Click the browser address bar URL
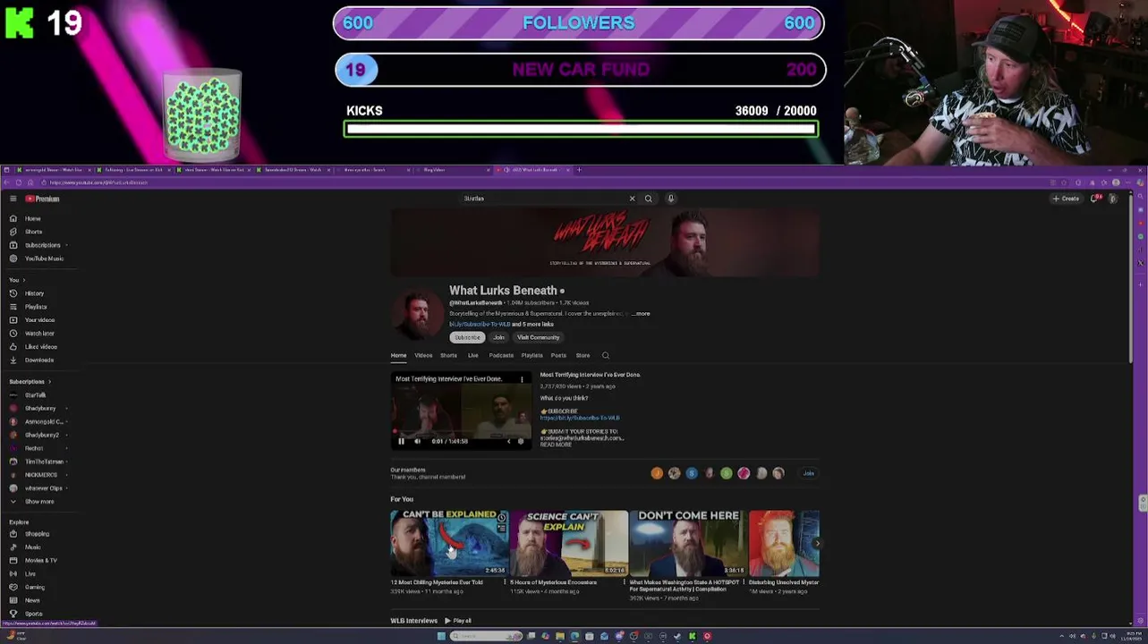 tap(98, 182)
